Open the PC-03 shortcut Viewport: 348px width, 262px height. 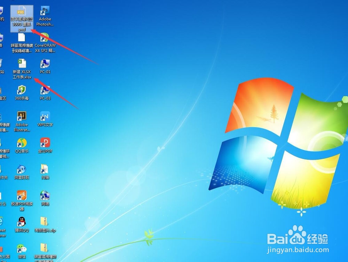[x=45, y=93]
